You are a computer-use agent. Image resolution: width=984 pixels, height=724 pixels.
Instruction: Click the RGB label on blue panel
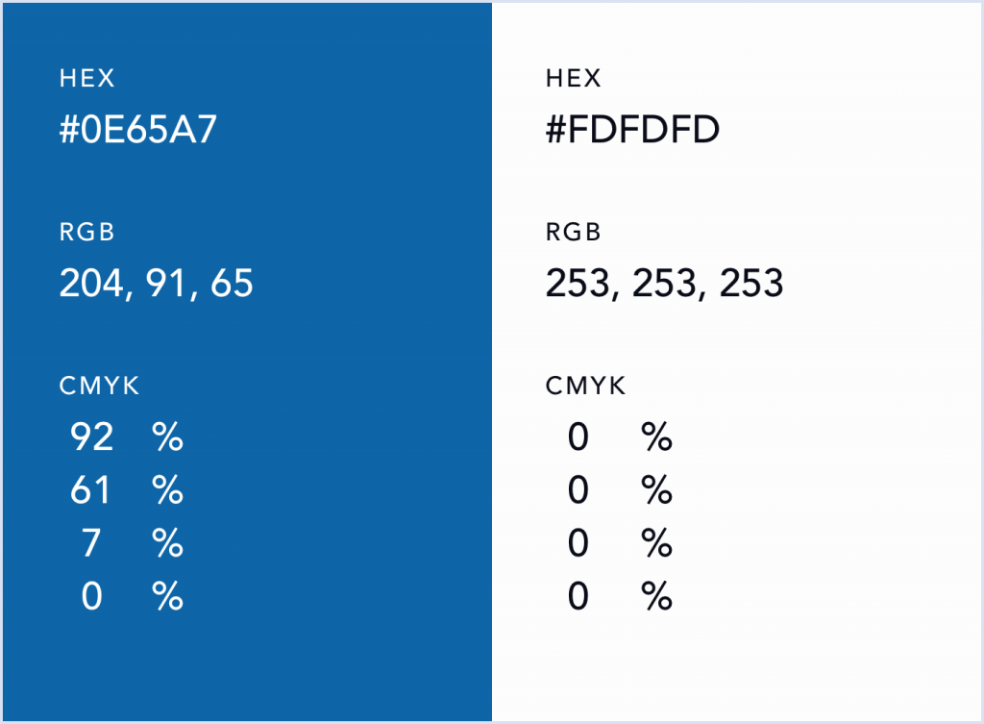point(87,233)
